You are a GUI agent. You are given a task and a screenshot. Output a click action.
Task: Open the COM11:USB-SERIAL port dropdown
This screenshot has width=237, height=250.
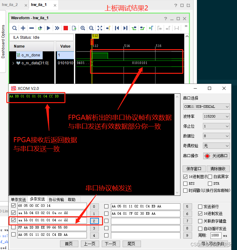[206, 107]
